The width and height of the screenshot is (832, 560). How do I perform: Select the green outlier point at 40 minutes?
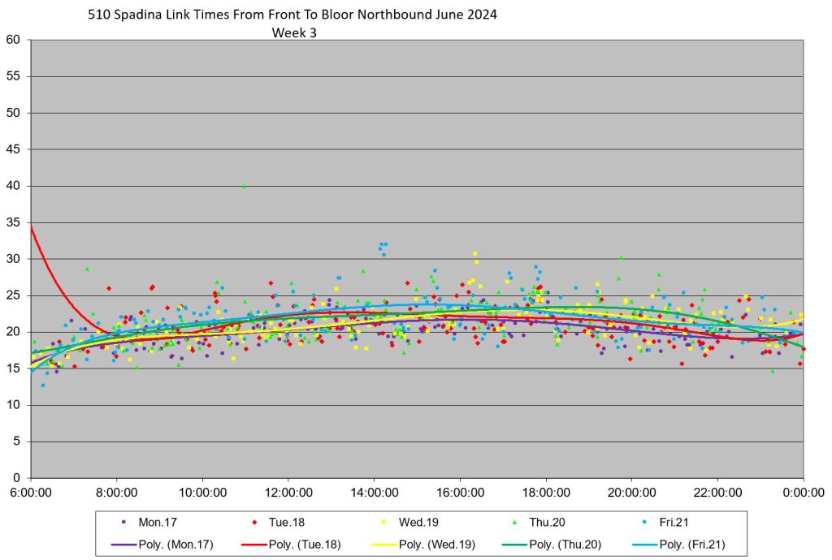coord(244,187)
